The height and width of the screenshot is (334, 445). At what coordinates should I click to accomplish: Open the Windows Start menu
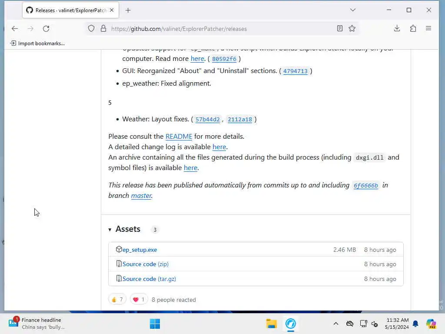tap(155, 324)
